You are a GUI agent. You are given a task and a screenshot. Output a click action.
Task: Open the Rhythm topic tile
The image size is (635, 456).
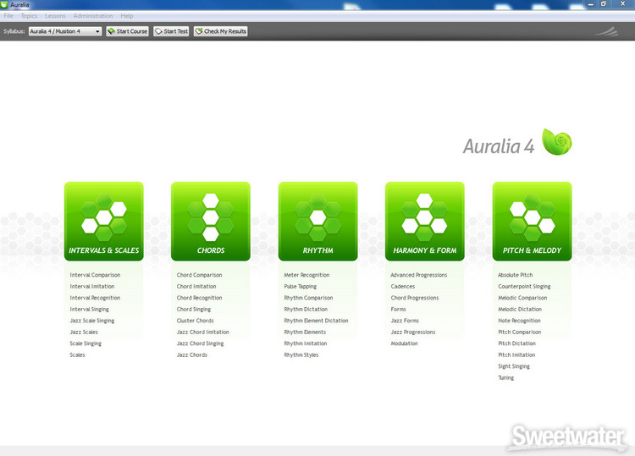click(317, 222)
